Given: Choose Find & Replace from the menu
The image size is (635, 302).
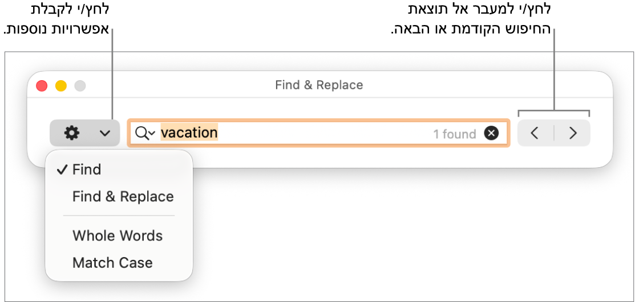Looking at the screenshot, I should point(123,197).
